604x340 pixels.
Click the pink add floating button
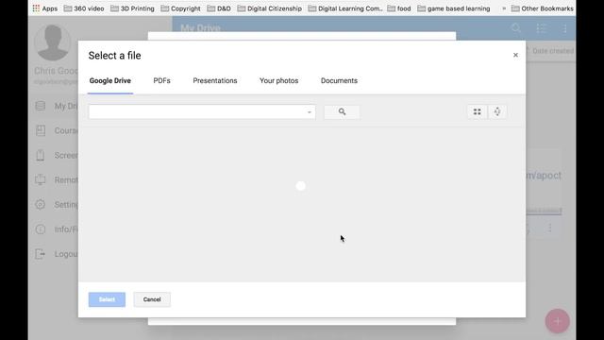coord(558,321)
